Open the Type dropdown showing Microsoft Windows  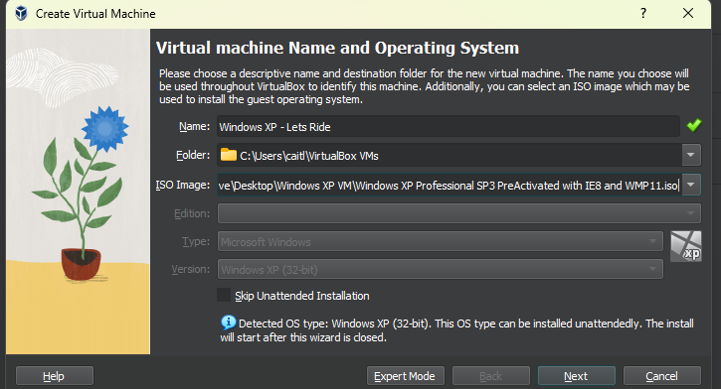440,241
